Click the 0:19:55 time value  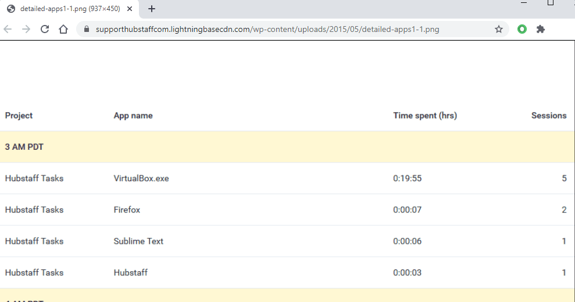click(x=408, y=178)
